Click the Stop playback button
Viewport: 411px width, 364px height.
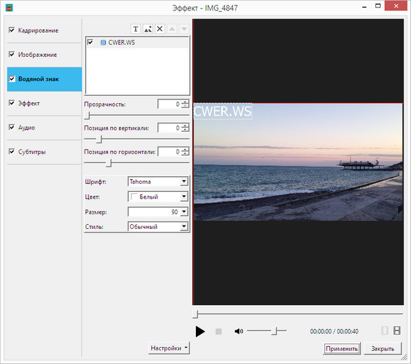coord(219,331)
